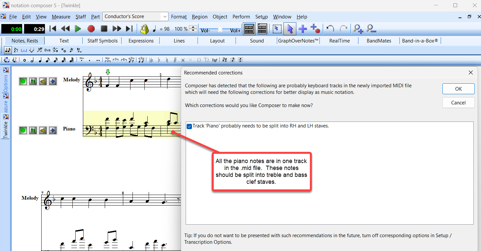Switch to the Staff Symbols tab
Image resolution: width=481 pixels, height=251 pixels.
tap(102, 41)
